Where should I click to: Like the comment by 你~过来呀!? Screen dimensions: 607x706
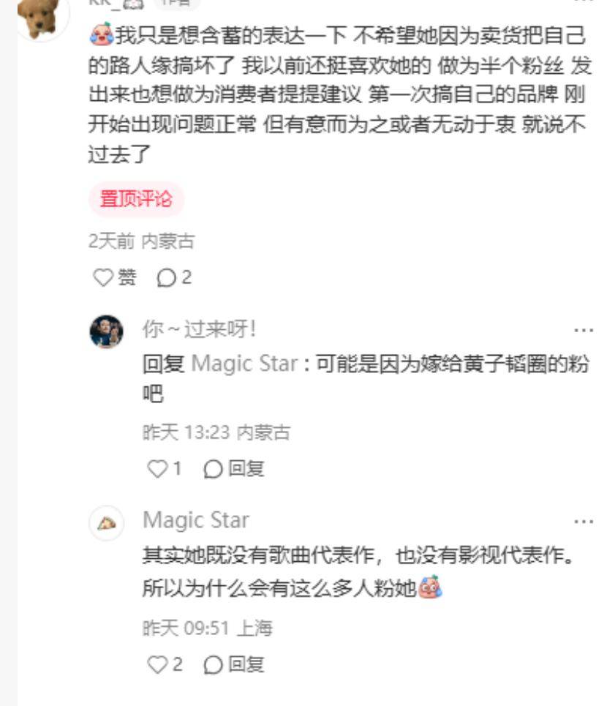157,469
